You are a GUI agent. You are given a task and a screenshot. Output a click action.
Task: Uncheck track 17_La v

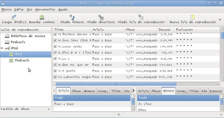55,59
